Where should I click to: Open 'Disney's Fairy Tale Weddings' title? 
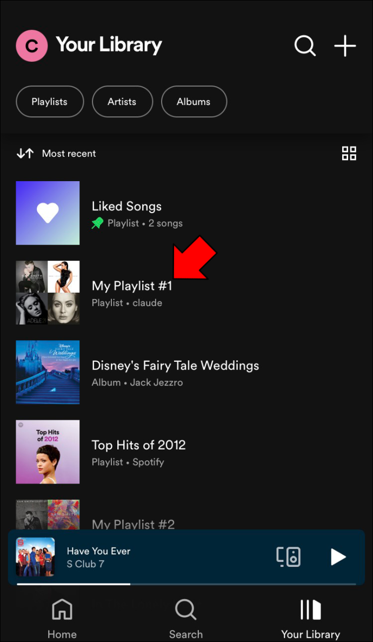coord(175,365)
